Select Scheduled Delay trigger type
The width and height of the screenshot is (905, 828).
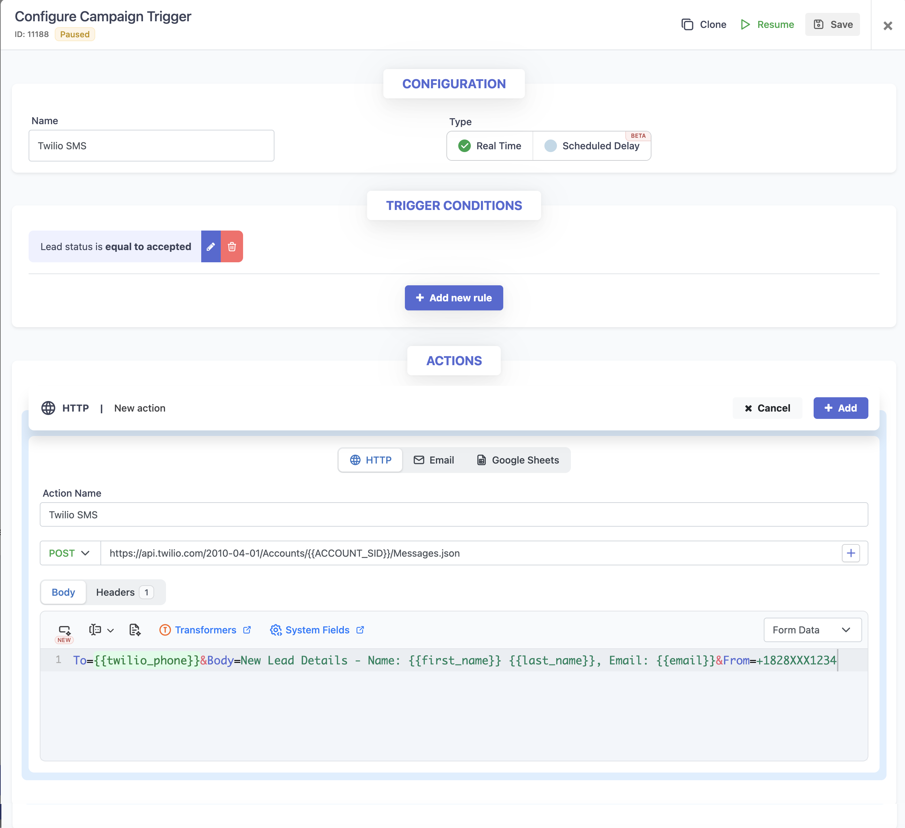(x=592, y=146)
